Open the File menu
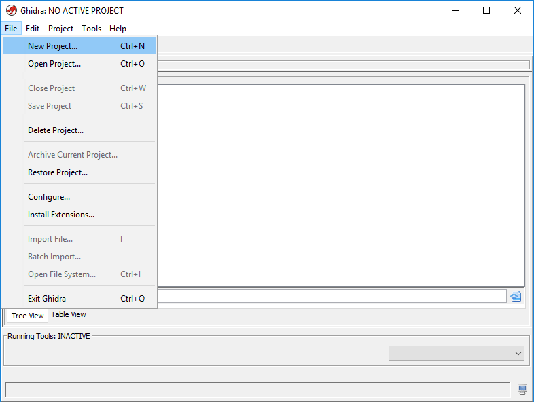 tap(11, 29)
